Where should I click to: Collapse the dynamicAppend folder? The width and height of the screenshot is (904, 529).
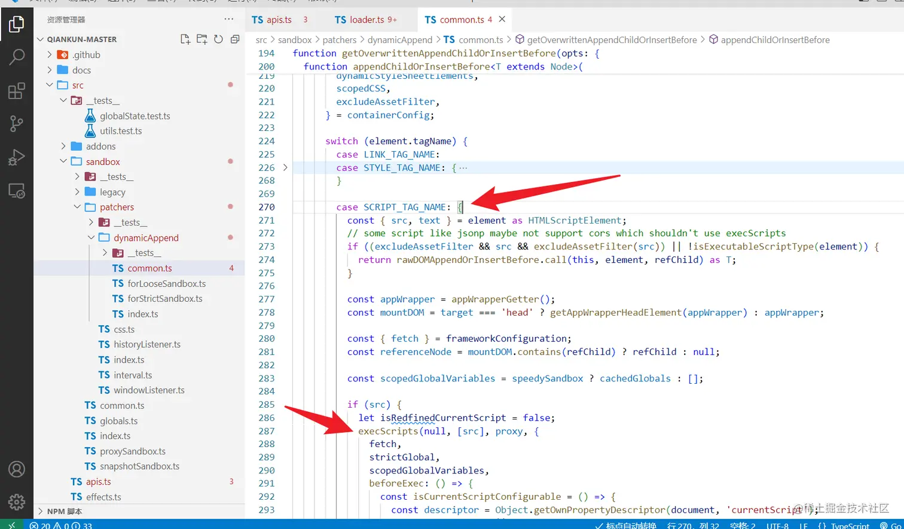tap(91, 238)
